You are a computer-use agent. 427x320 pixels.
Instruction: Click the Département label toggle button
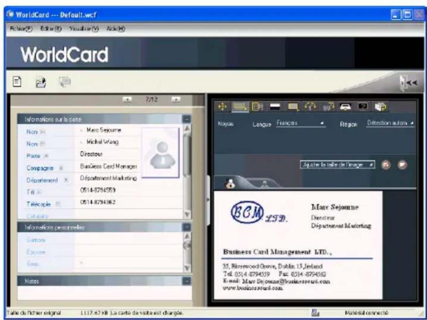click(66, 180)
